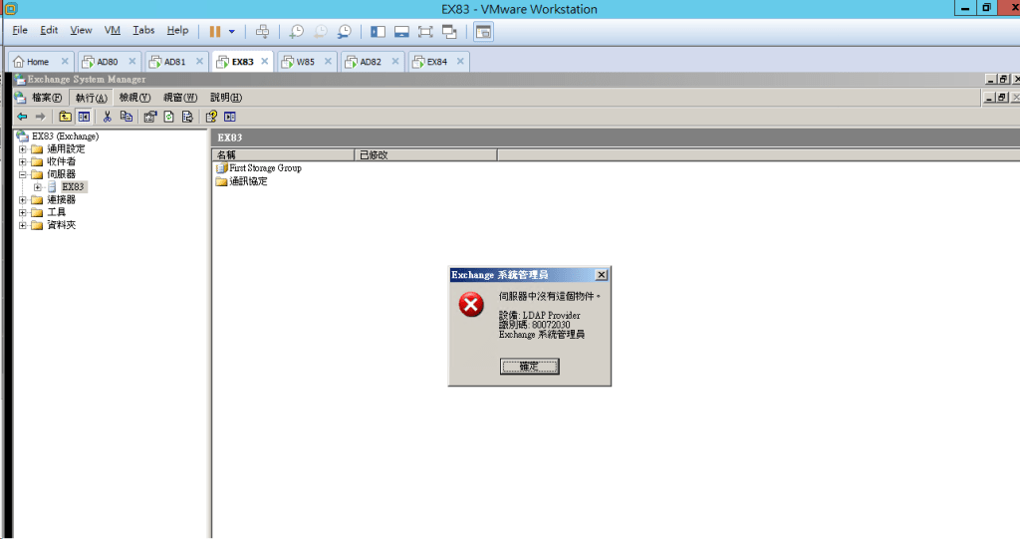Enter VMware full screen mode

(425, 32)
